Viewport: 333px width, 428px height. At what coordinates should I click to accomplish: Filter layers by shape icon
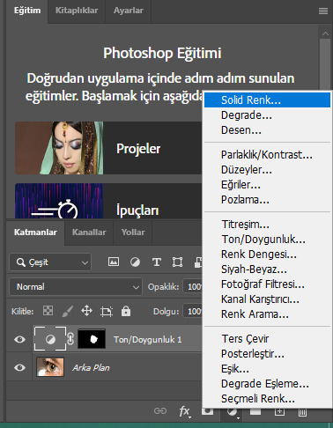177,262
